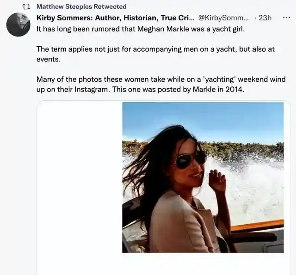Open the attached boat photo
This screenshot has width=296, height=275.
(203, 177)
